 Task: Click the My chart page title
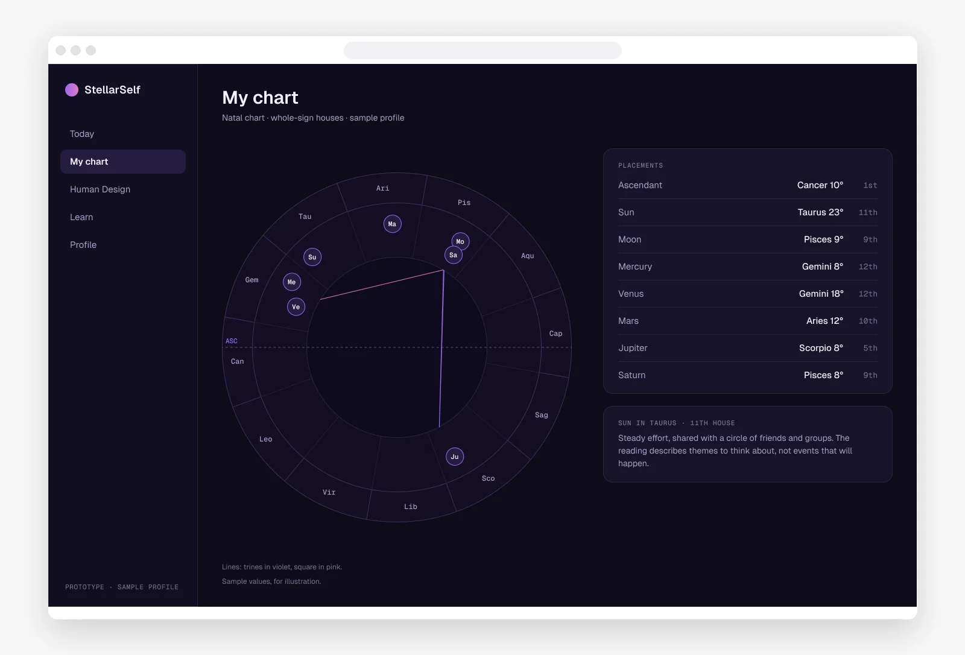[x=260, y=98]
